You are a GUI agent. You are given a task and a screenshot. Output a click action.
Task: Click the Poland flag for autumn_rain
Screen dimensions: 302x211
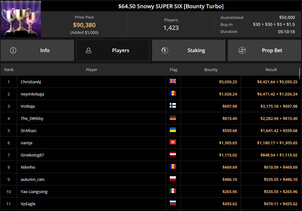[173, 178]
